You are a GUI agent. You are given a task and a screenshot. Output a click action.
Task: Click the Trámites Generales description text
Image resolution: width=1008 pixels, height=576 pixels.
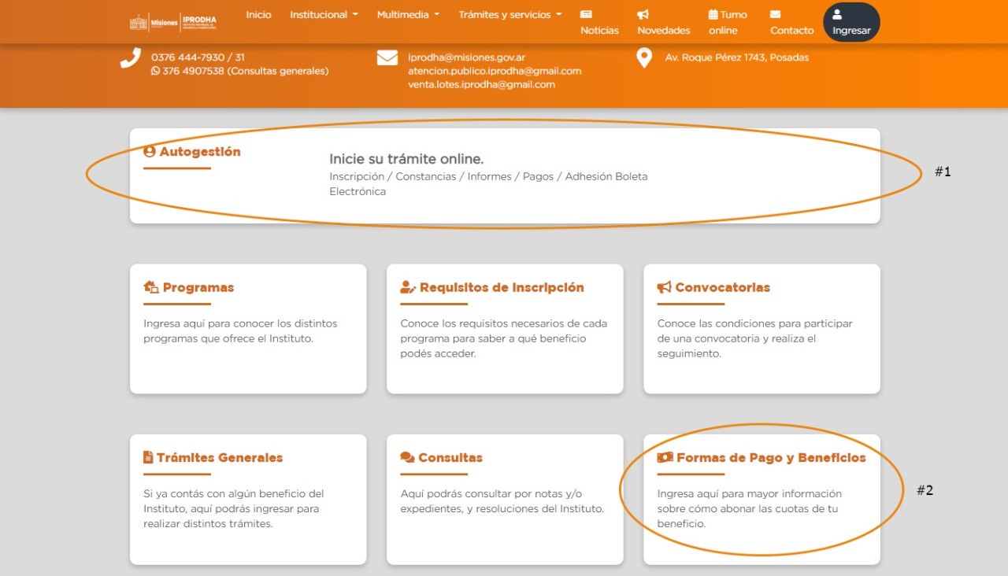(234, 509)
